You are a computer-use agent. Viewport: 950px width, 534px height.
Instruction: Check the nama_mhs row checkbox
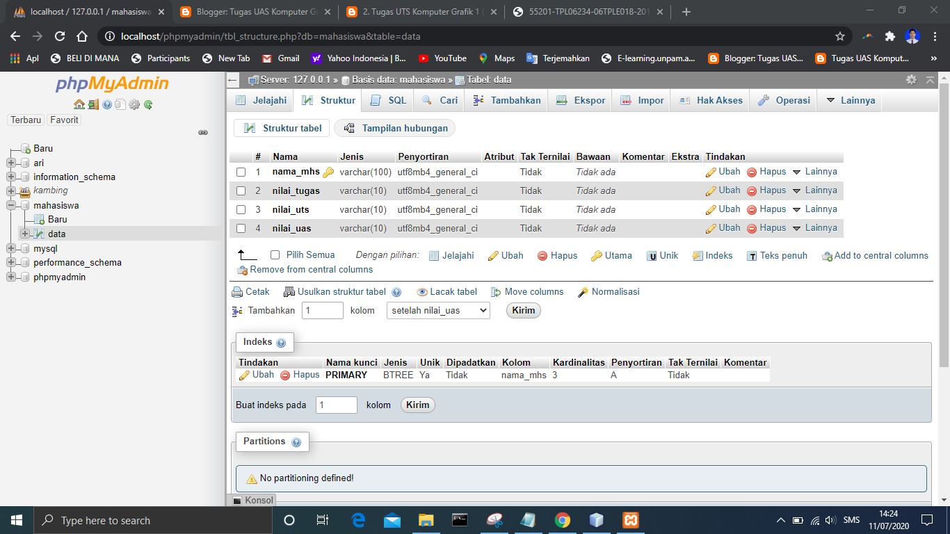[x=241, y=172]
